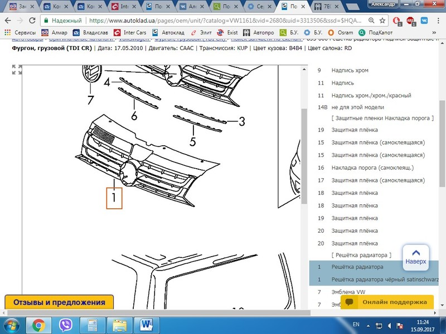Select part number 1 on the diagram
The height and width of the screenshot is (334, 446).
[x=114, y=198]
